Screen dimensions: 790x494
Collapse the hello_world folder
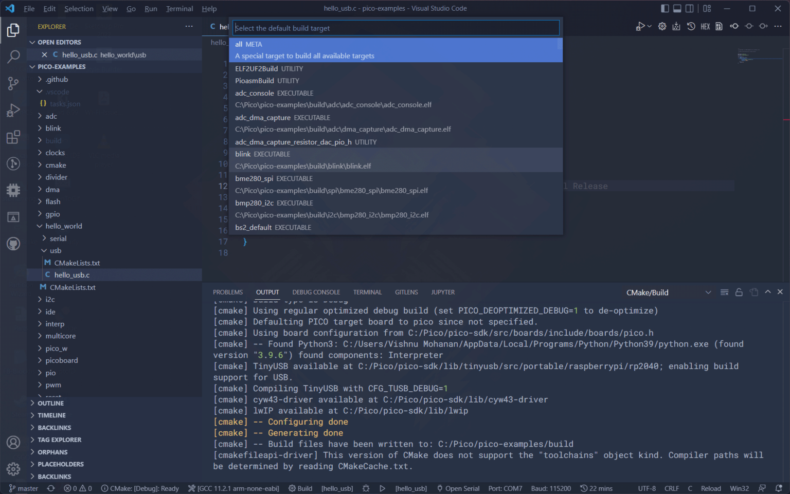[x=63, y=226]
